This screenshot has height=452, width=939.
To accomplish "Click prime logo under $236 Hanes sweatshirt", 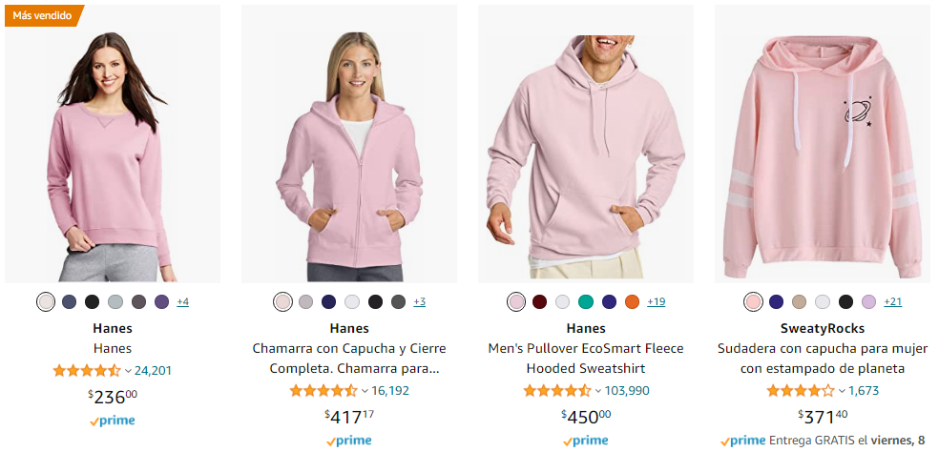I will click(113, 421).
